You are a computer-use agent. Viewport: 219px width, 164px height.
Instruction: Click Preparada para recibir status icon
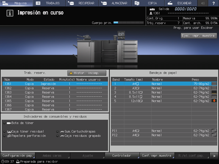pos(18,161)
